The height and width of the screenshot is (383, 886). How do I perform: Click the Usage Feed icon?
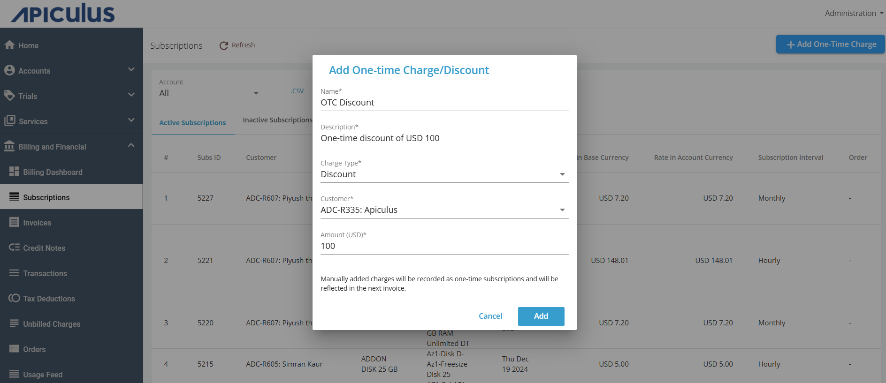tap(14, 374)
